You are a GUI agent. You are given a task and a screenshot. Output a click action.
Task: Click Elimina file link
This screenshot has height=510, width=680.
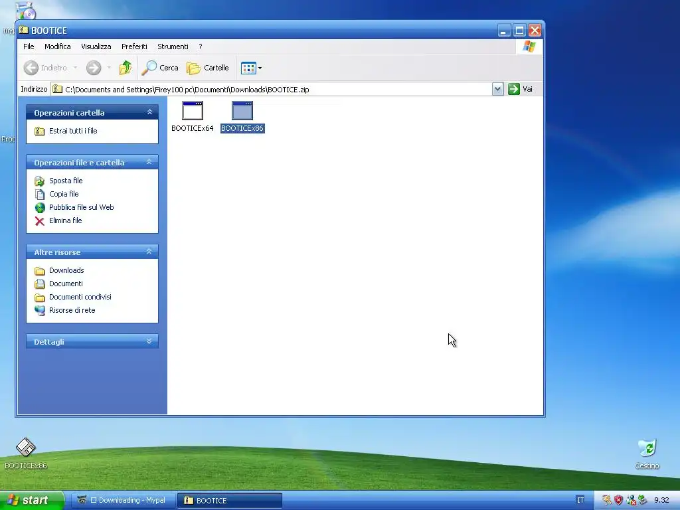tap(66, 220)
